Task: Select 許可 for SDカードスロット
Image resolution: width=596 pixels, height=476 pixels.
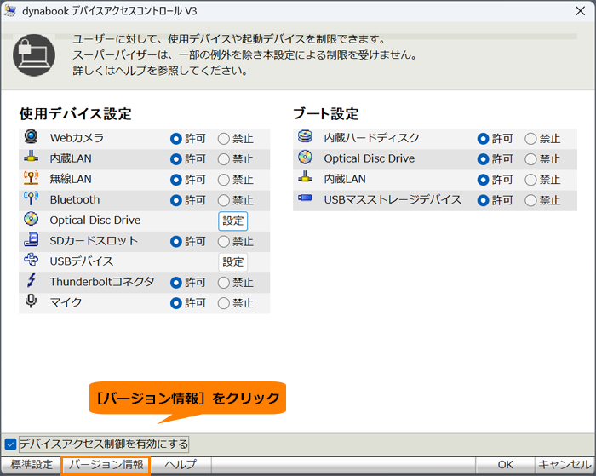Action: (176, 242)
